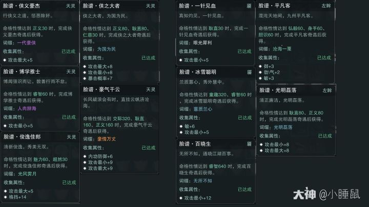Viewport: 369px width, 207px height.
Task: Select the 脸谱·豪气干云 card header
Action: 101,89
